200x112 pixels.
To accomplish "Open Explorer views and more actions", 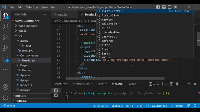I will click(46, 14).
